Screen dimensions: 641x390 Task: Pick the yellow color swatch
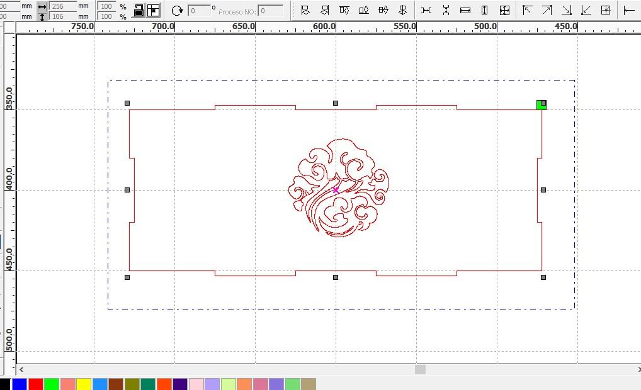tap(84, 384)
